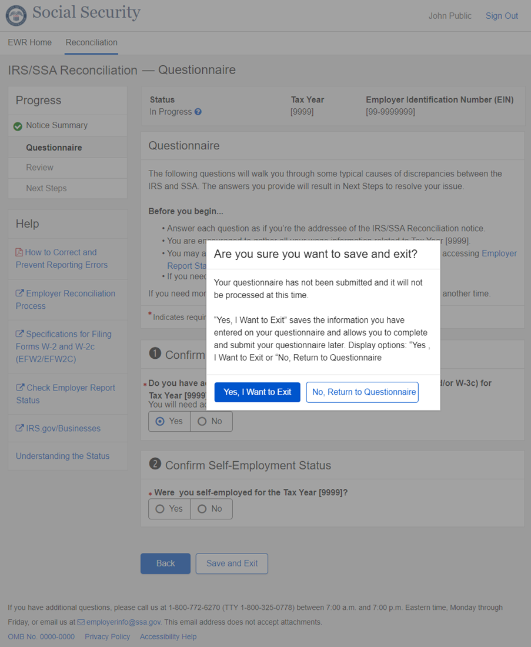Switch to the Reconciliation tab
This screenshot has width=531, height=647.
91,42
